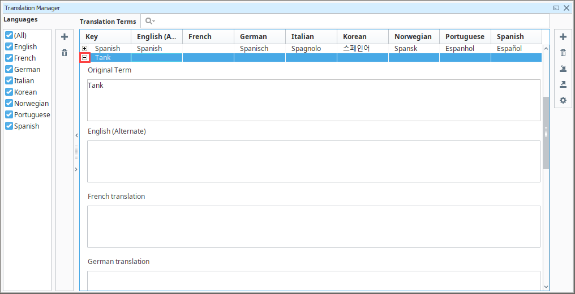
Task: Uncheck the Korean language checkbox
Action: pos(9,92)
